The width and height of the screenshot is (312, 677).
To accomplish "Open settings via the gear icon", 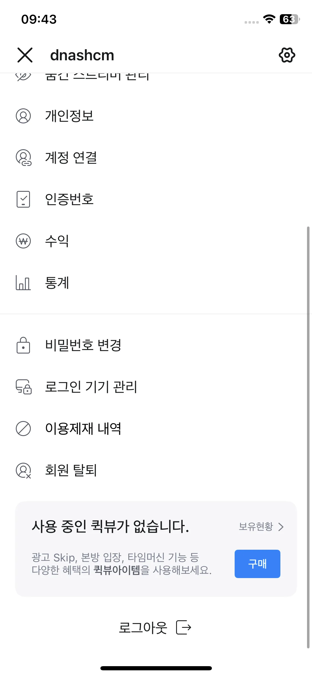I will pos(287,55).
